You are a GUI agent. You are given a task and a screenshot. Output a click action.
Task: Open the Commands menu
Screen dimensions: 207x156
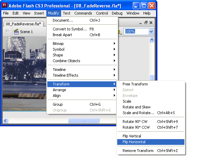coord(83,13)
